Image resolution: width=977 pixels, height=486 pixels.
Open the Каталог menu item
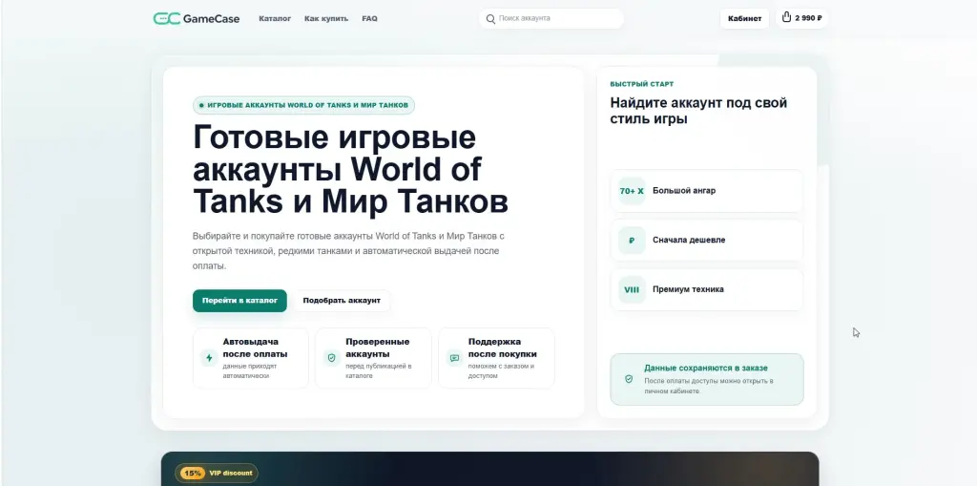coord(275,19)
